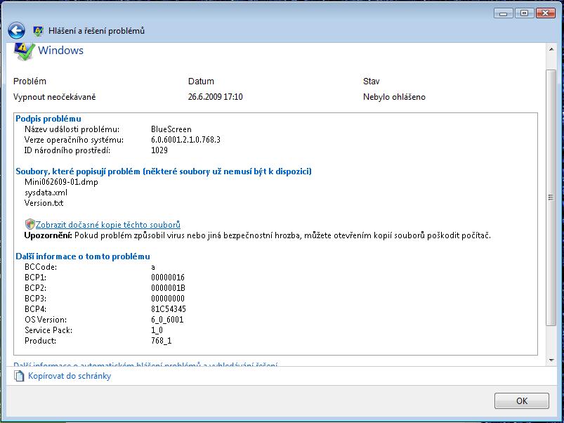Click the clipboard copy icon
564x423 pixels.
19,376
